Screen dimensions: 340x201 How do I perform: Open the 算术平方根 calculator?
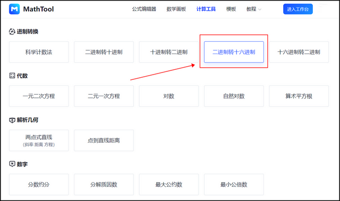point(299,96)
